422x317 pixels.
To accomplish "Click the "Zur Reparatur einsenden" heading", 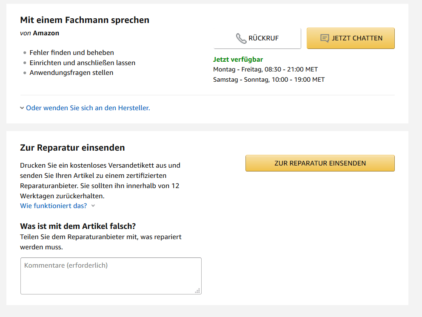I will coord(72,148).
